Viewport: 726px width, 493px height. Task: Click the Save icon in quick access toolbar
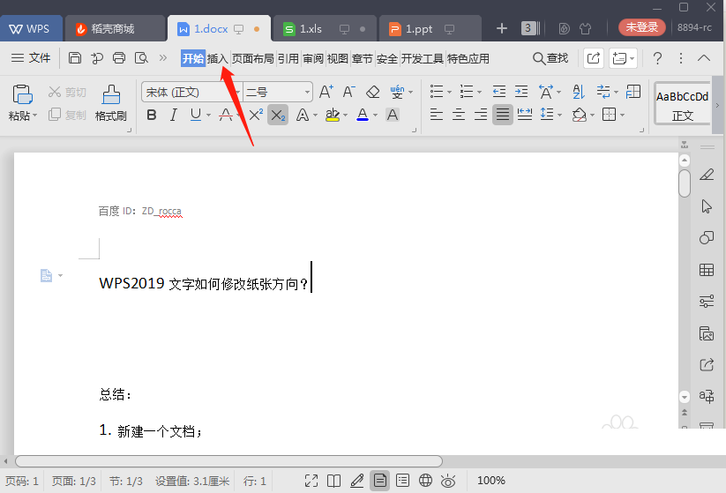(75, 58)
